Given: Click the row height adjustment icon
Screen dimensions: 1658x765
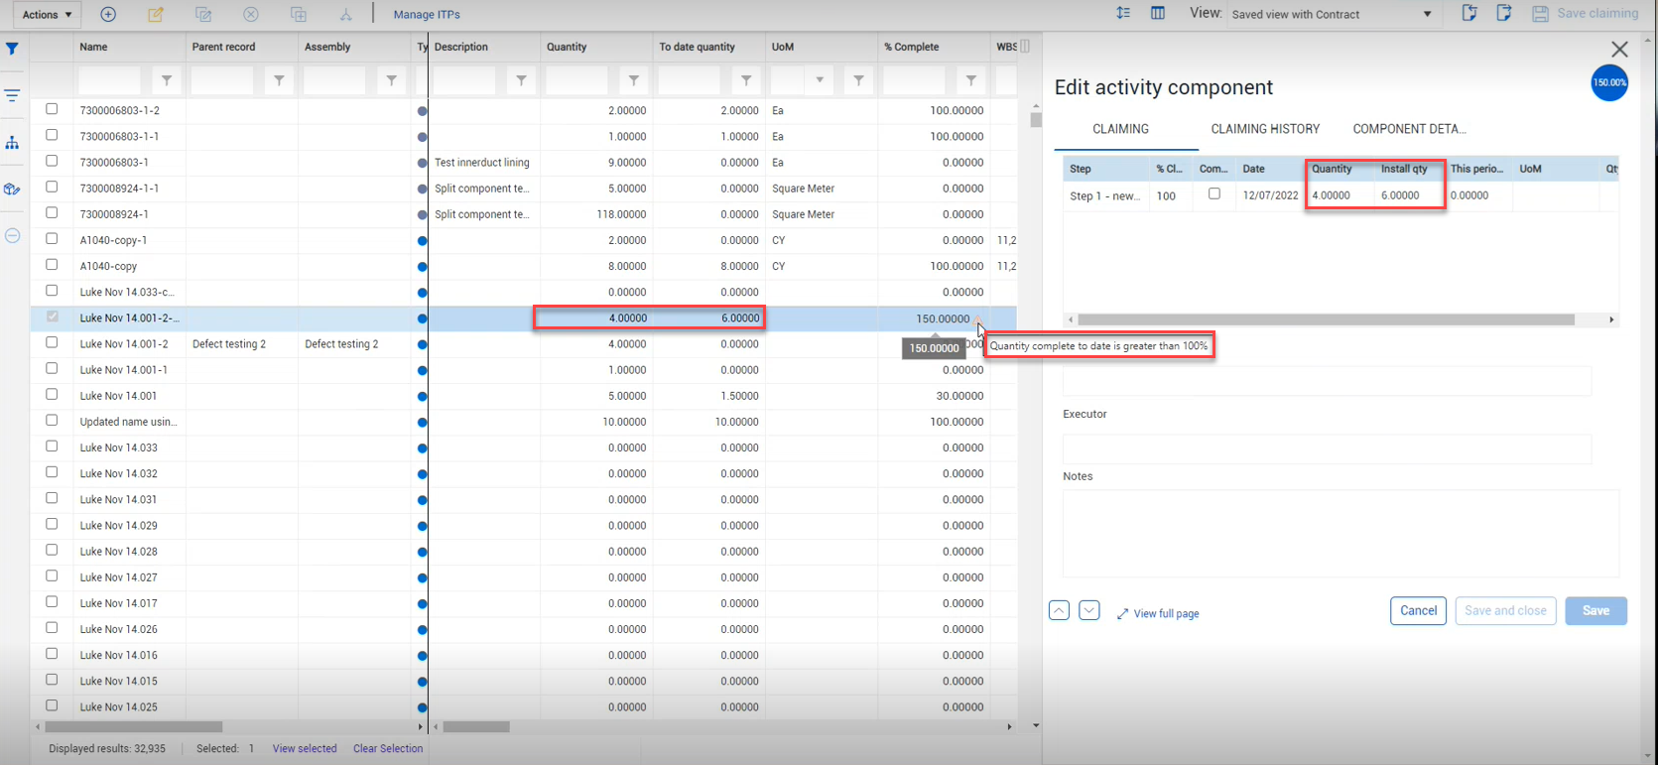Looking at the screenshot, I should point(1122,13).
